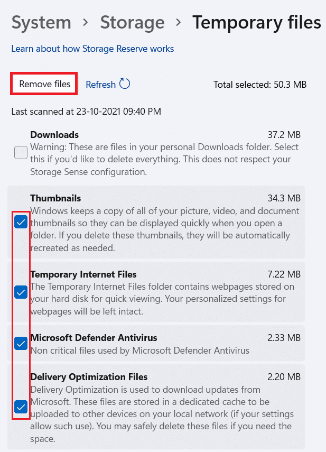Click the Downloads item title
Viewport: 326px width, 452px height.
(54, 135)
